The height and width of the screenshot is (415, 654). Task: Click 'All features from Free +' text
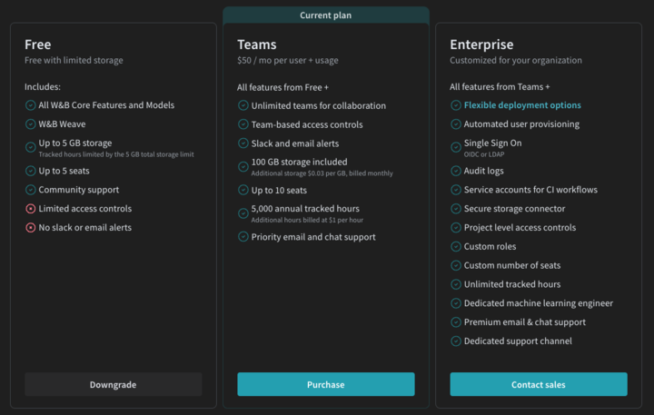pyautogui.click(x=282, y=87)
